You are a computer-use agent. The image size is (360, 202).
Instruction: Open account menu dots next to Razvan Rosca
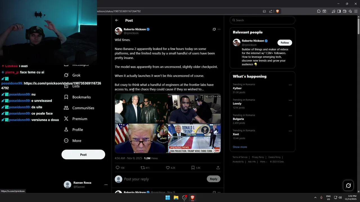coord(106,185)
